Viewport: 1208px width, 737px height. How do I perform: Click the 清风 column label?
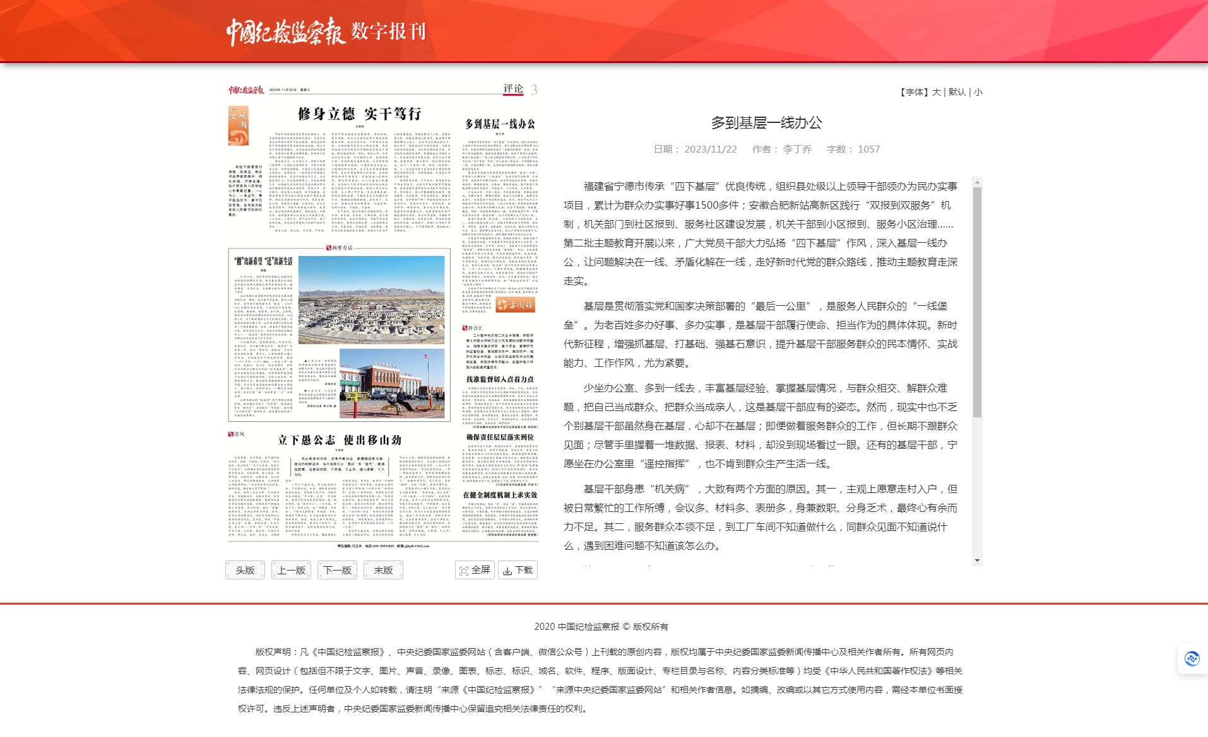(x=237, y=434)
